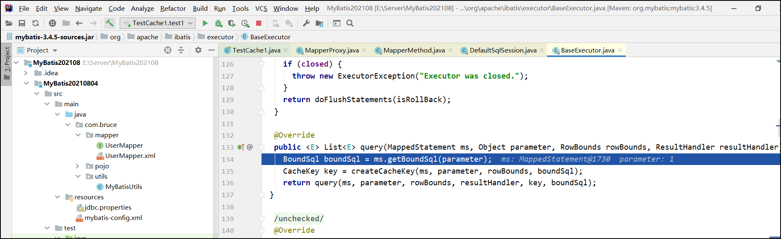Switch to the MapperMethod.java tab

coord(414,50)
